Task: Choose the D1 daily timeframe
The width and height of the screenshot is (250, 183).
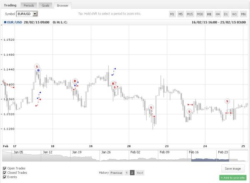Action: (x=226, y=14)
